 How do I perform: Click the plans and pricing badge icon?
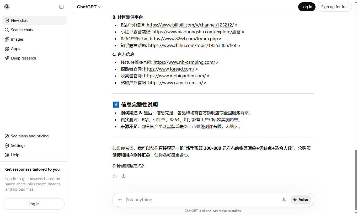pos(7,136)
